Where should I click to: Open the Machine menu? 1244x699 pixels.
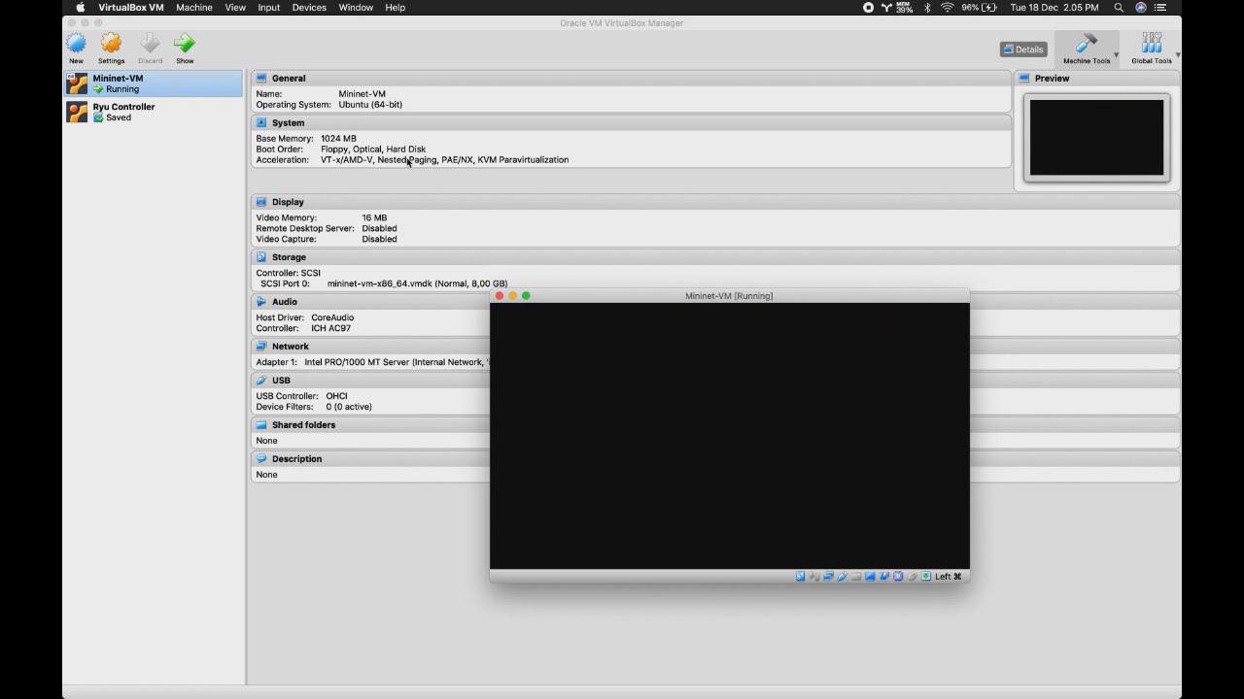[194, 7]
